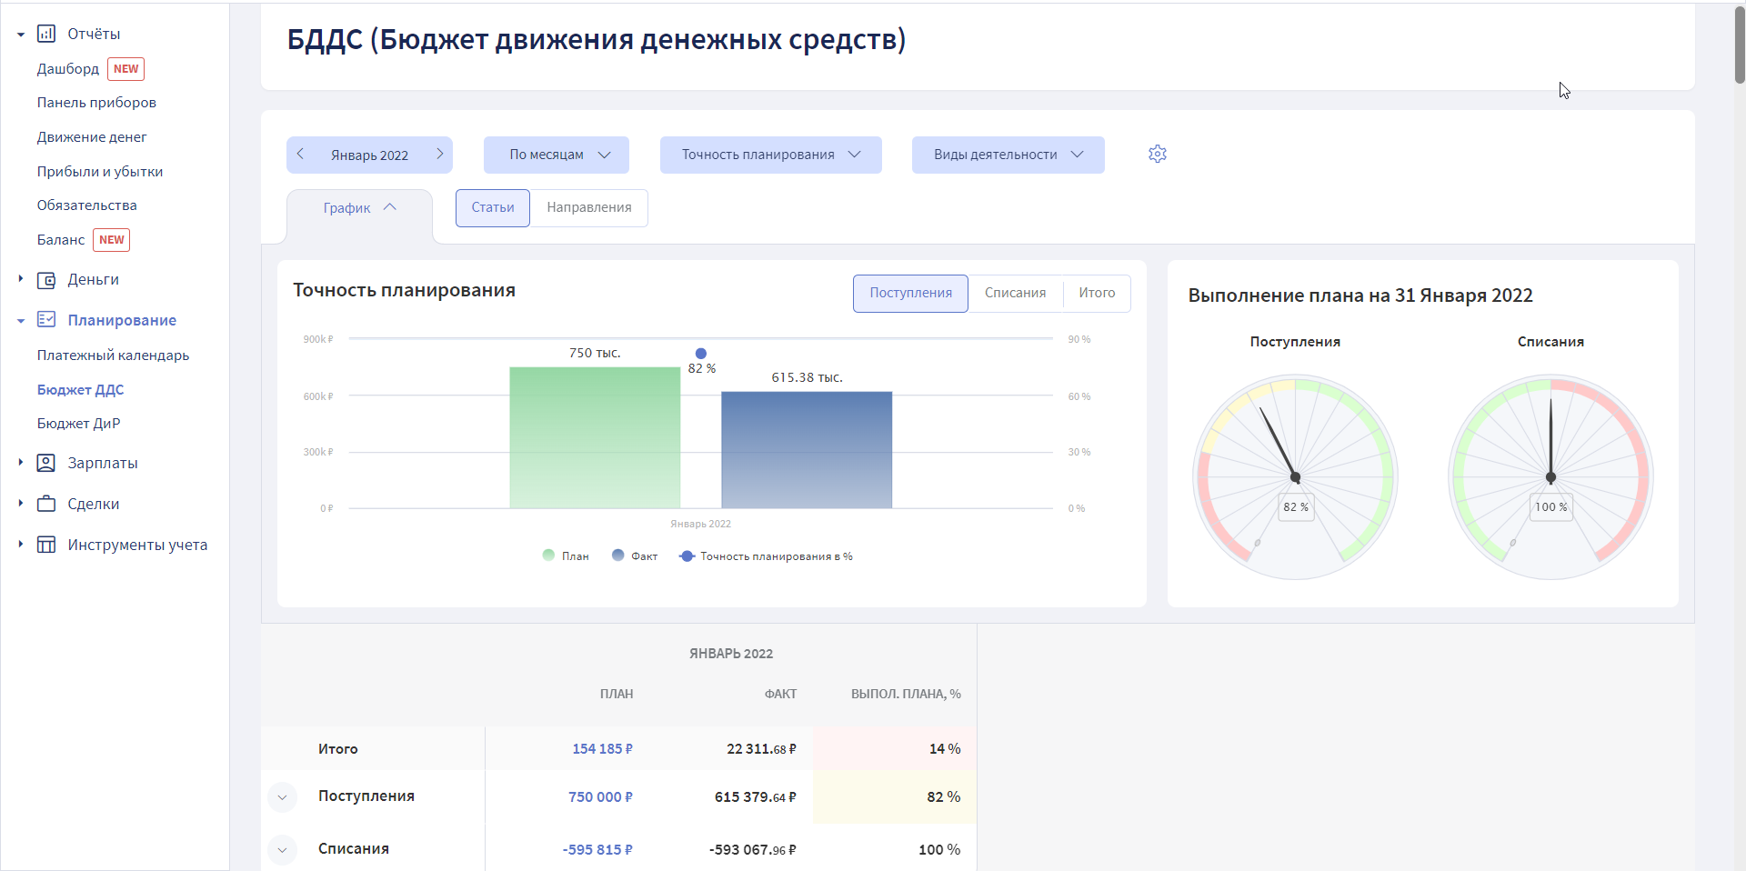Click the Сделки briefcase icon
1746x871 pixels.
coord(46,504)
